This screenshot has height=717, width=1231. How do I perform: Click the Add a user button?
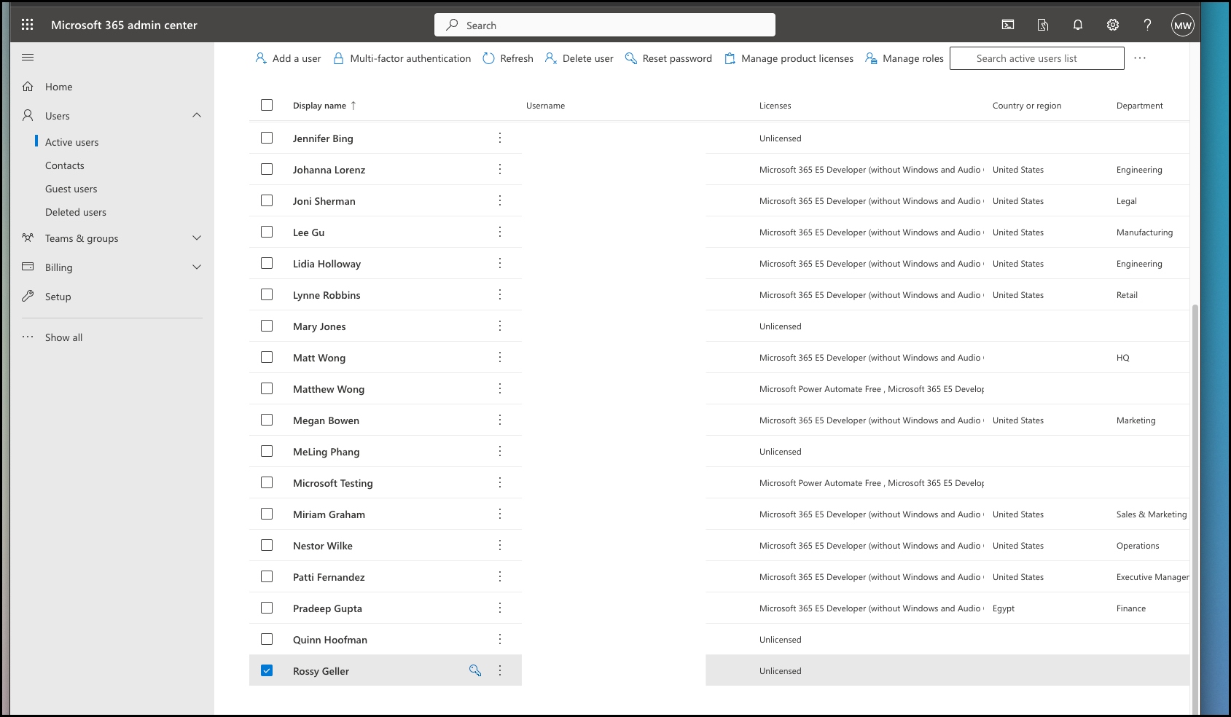click(x=288, y=58)
